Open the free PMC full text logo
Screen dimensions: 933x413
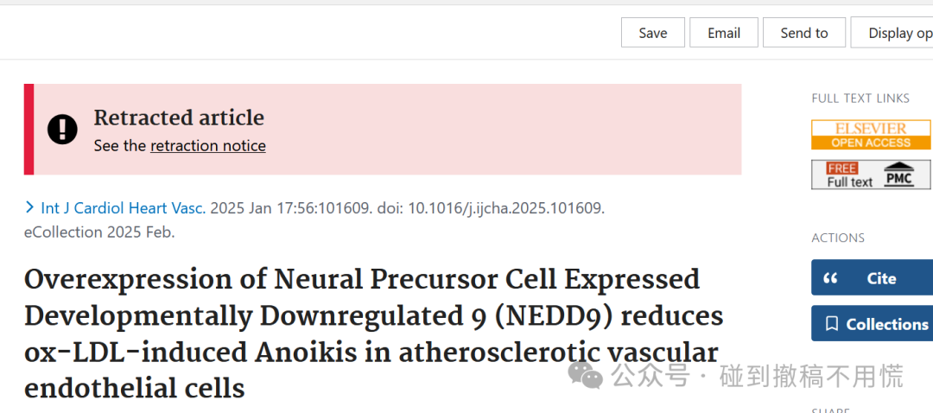tap(872, 175)
